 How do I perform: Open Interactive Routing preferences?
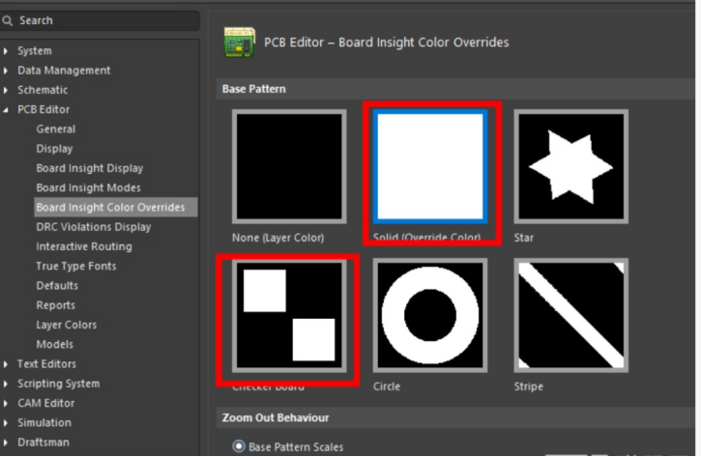[x=84, y=246]
